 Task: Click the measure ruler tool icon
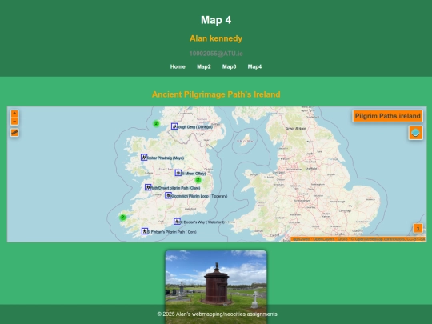click(14, 133)
